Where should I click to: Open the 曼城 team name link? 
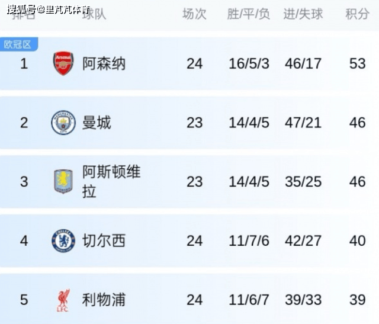(97, 123)
